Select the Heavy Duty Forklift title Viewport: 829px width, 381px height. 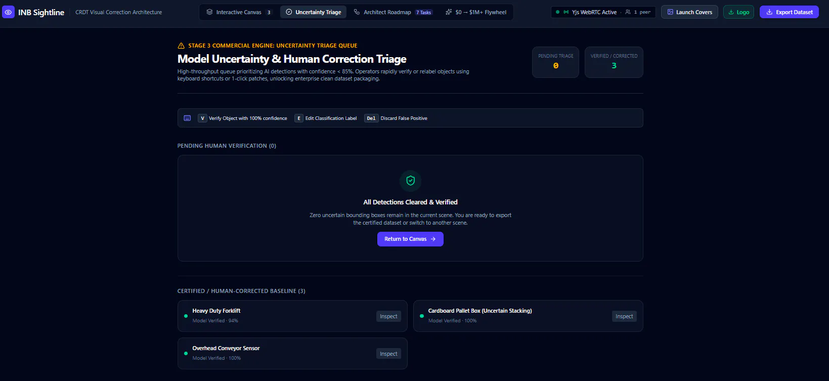click(x=216, y=311)
